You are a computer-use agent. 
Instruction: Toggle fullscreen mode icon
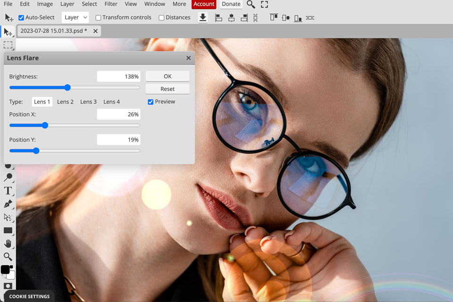[x=264, y=4]
